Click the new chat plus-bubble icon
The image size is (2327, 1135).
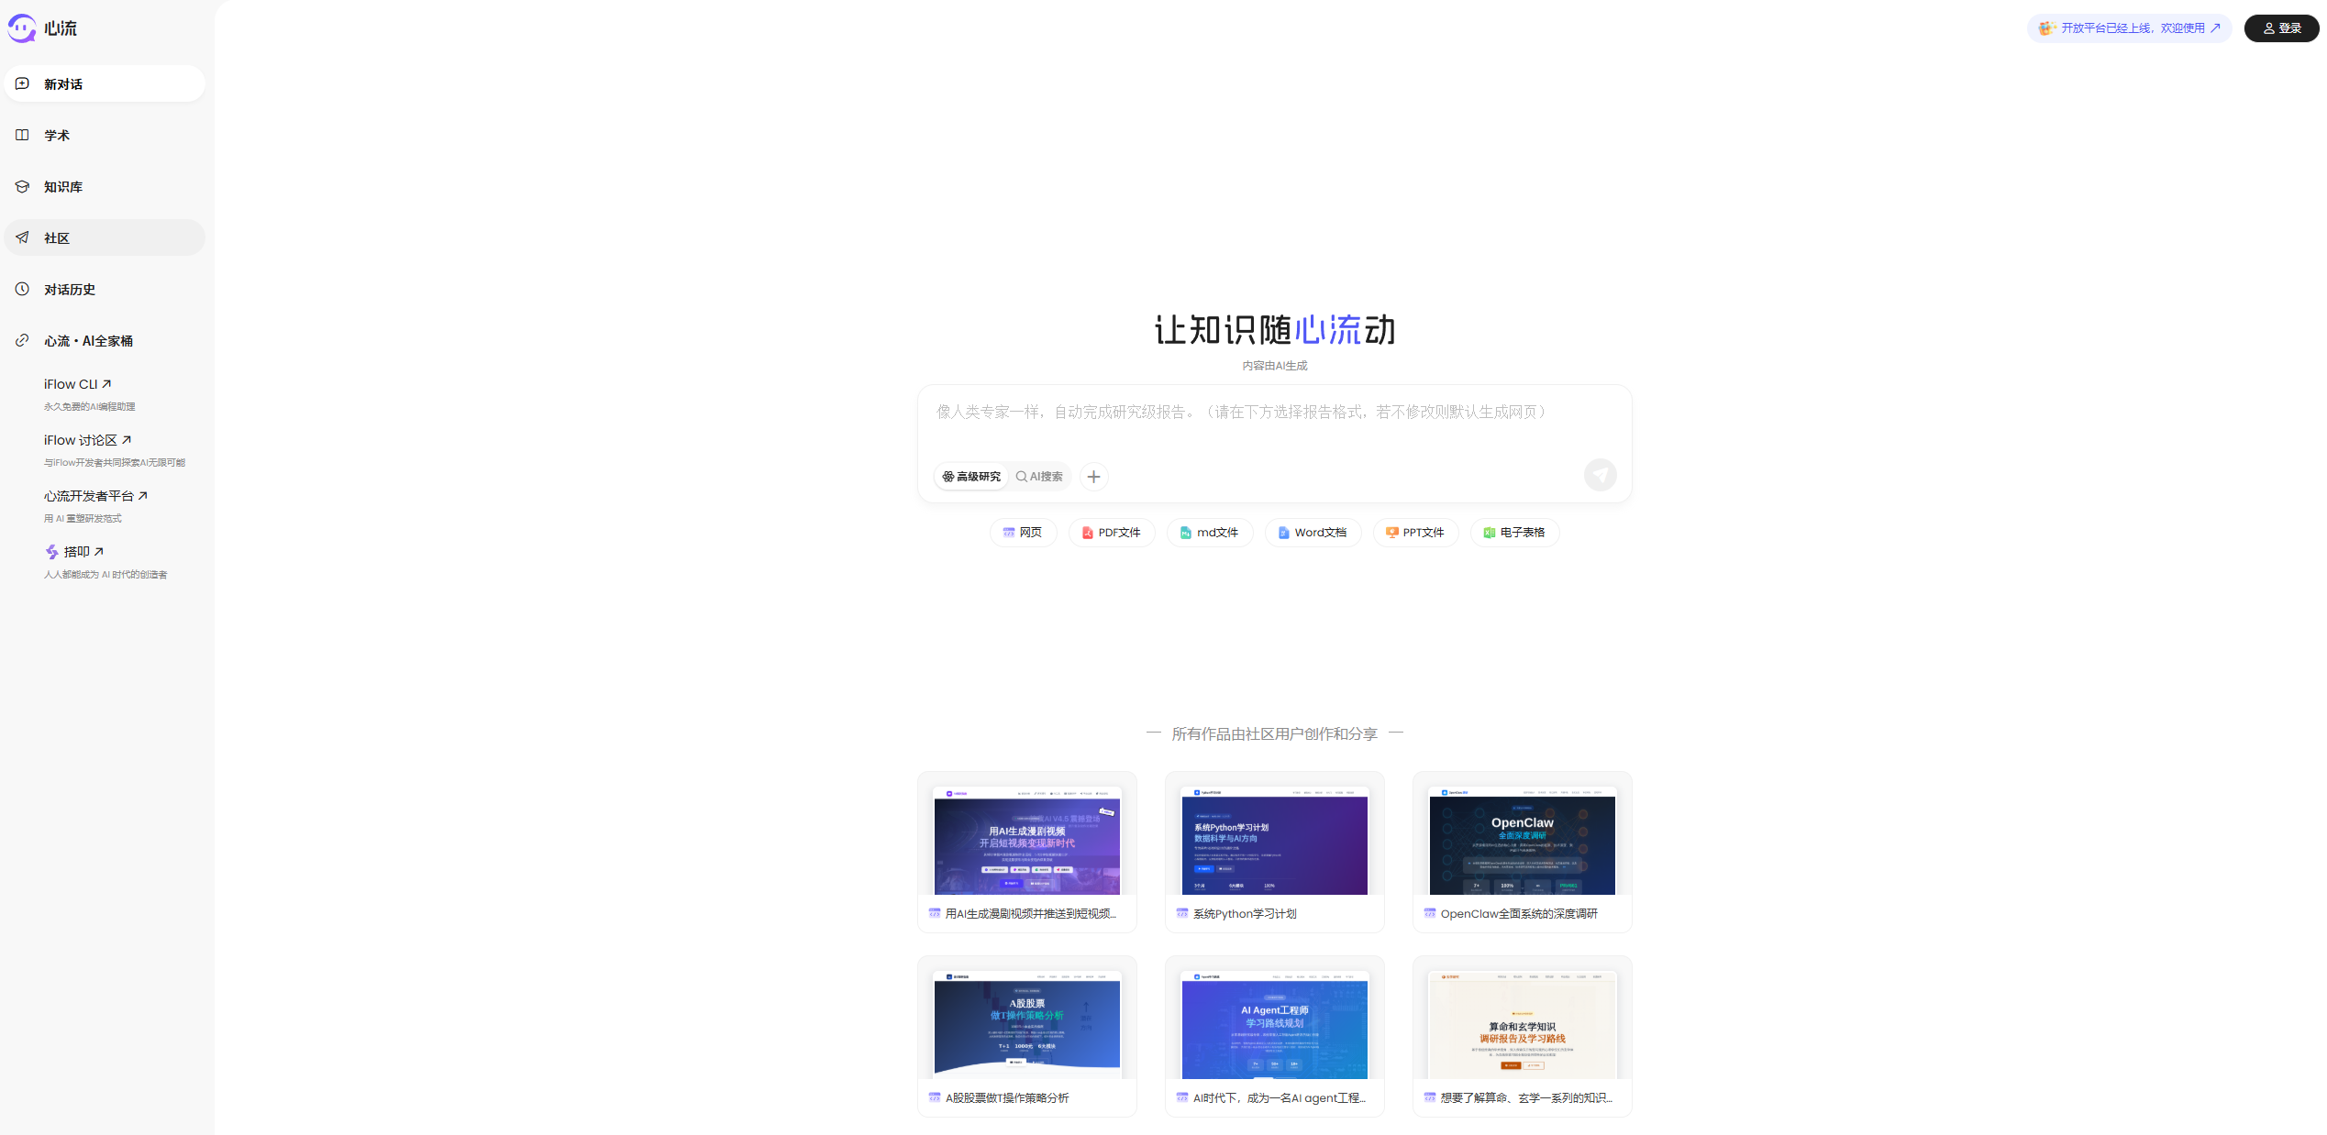(x=22, y=83)
